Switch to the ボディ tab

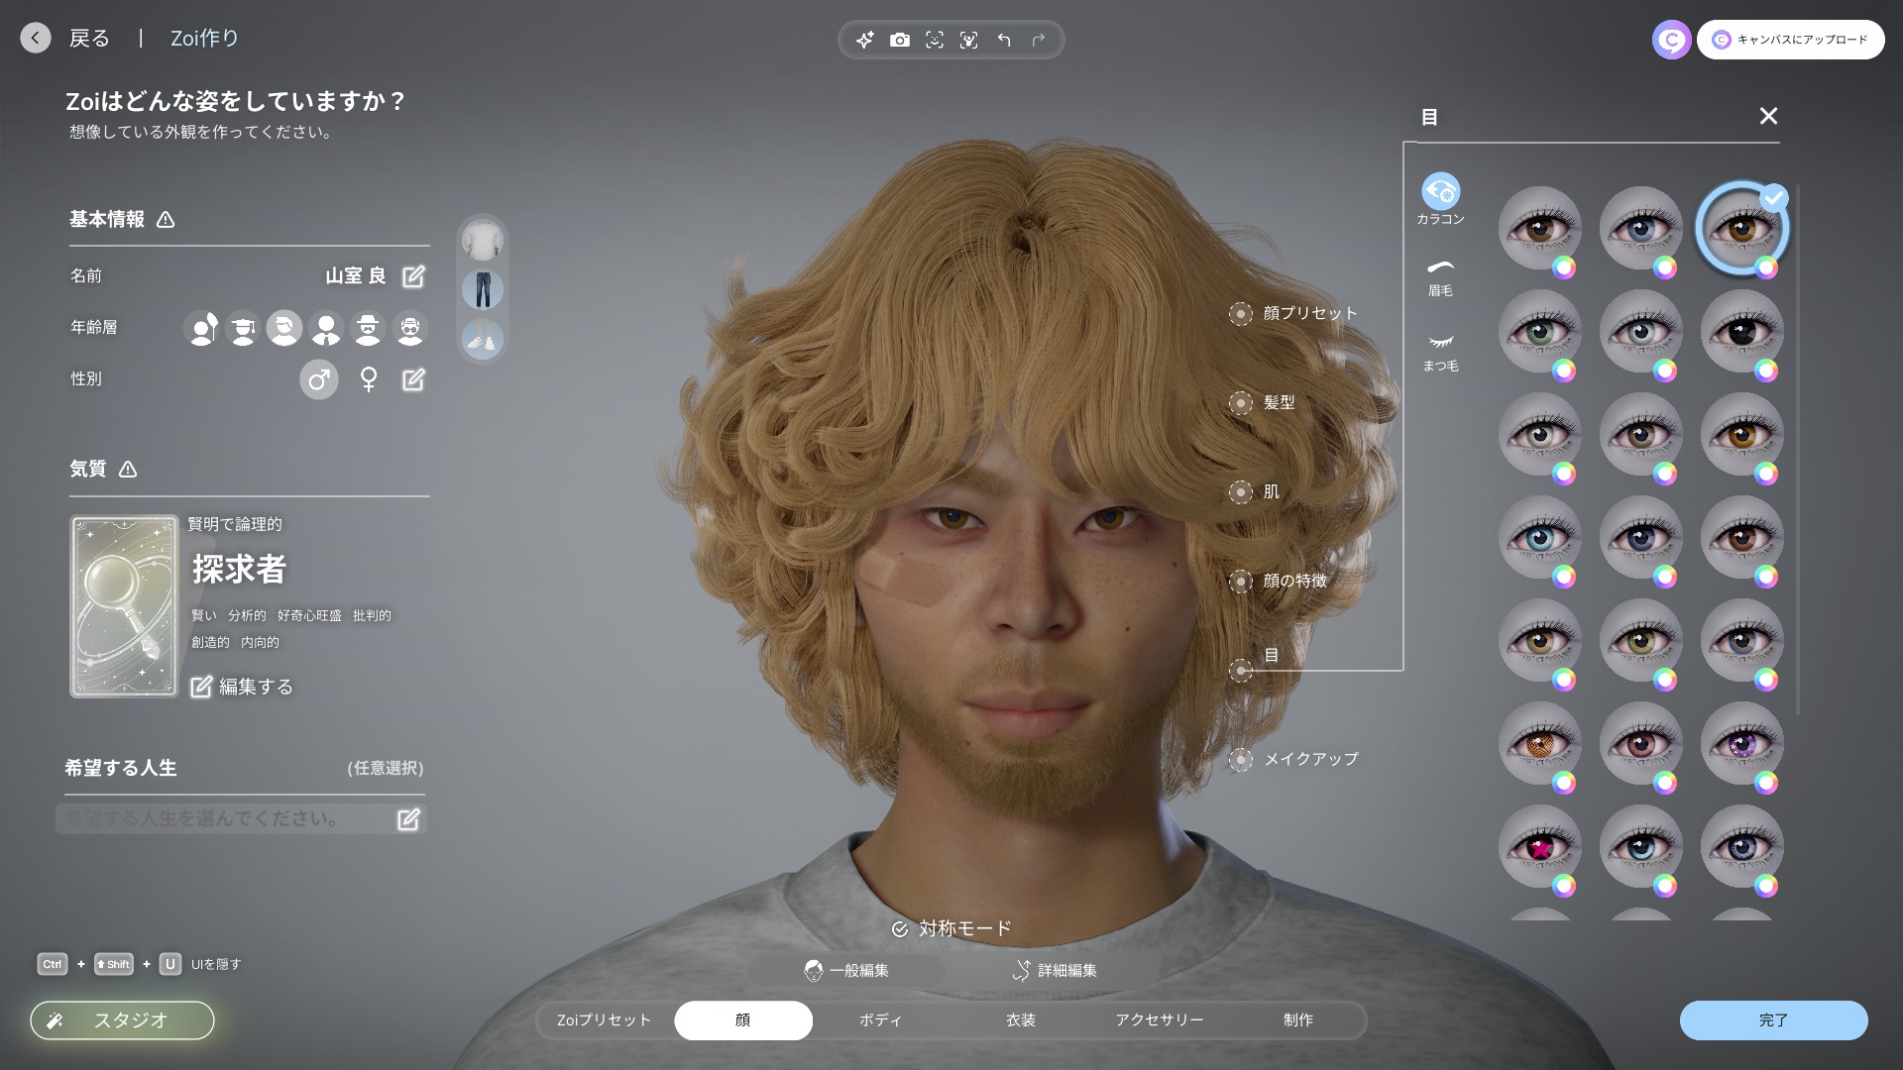click(880, 1020)
